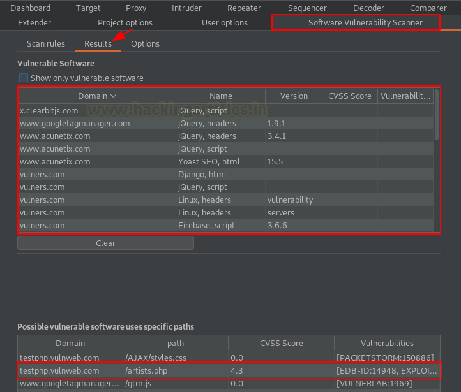Select version 3.4.1 jQuery headers cell
461x392 pixels.
pos(294,136)
